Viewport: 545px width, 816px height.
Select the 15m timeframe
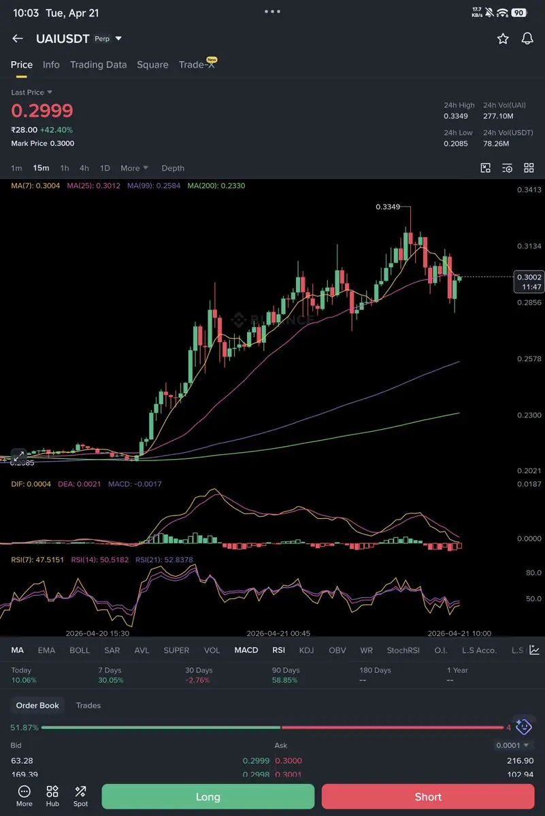[x=41, y=168]
